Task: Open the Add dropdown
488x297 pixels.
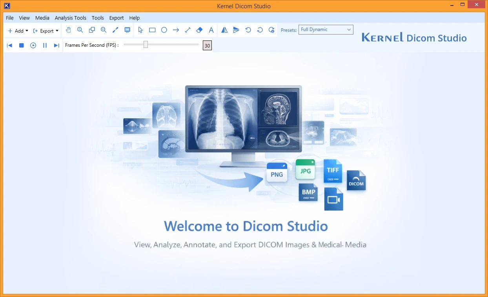Action: coord(18,31)
